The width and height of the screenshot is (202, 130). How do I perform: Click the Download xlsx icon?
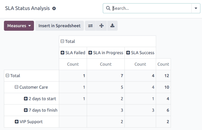112,26
